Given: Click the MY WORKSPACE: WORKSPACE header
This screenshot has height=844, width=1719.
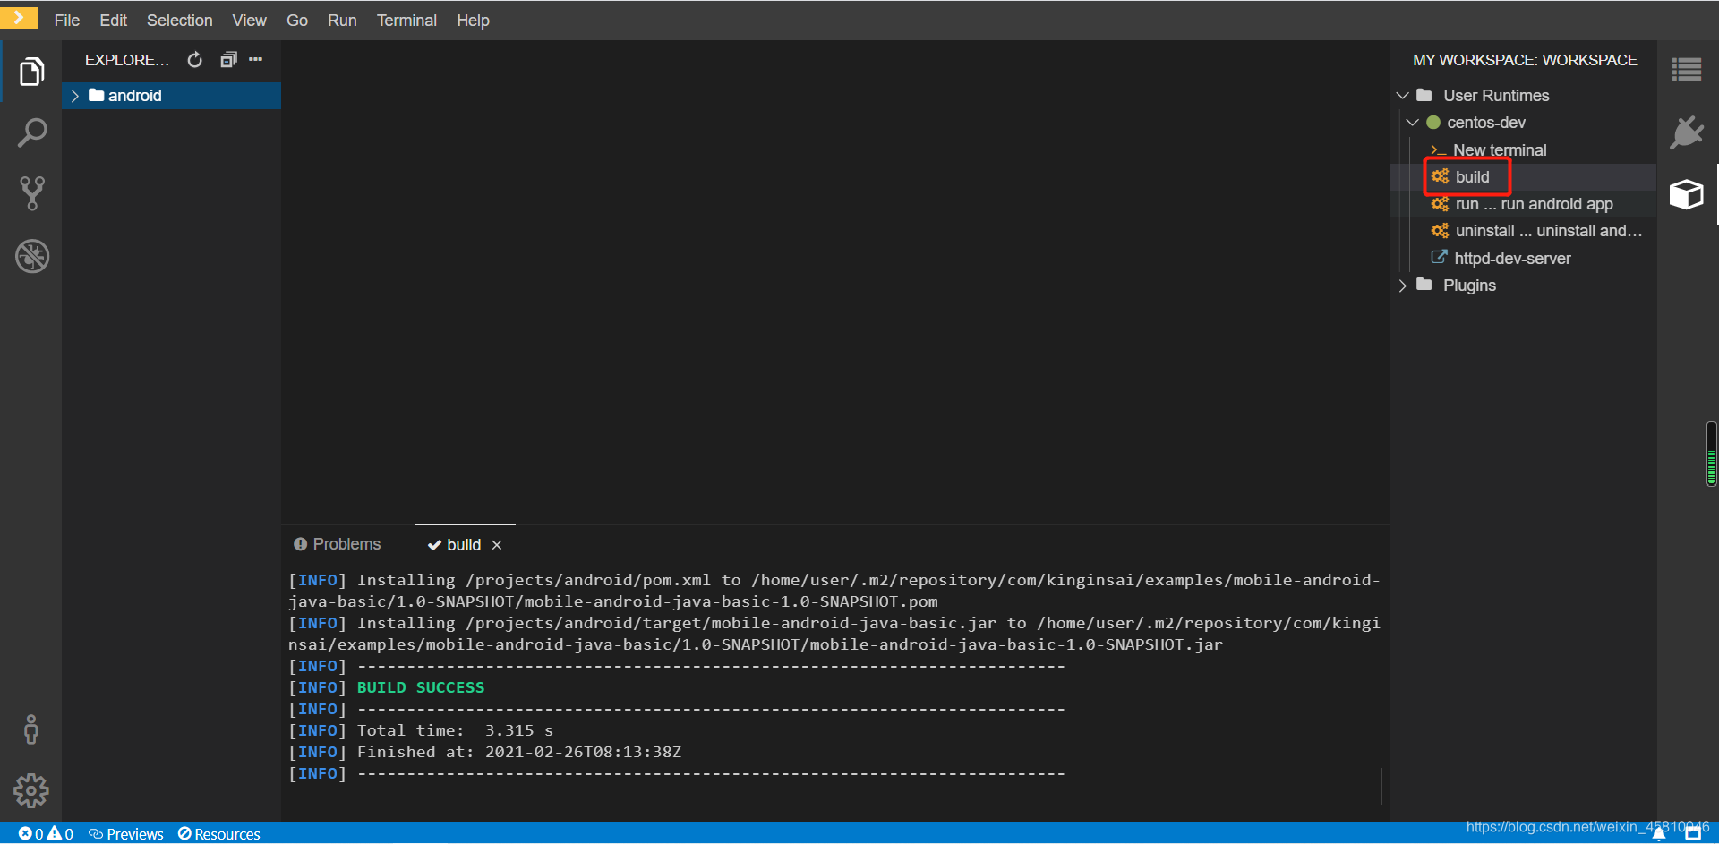Looking at the screenshot, I should click(1525, 60).
